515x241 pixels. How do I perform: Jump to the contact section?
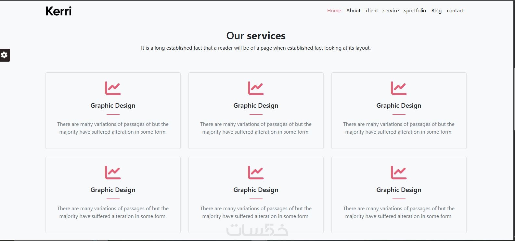(x=455, y=11)
